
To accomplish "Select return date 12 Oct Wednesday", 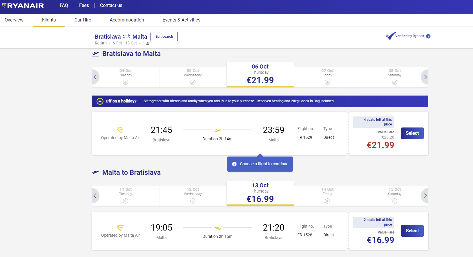I will click(193, 196).
